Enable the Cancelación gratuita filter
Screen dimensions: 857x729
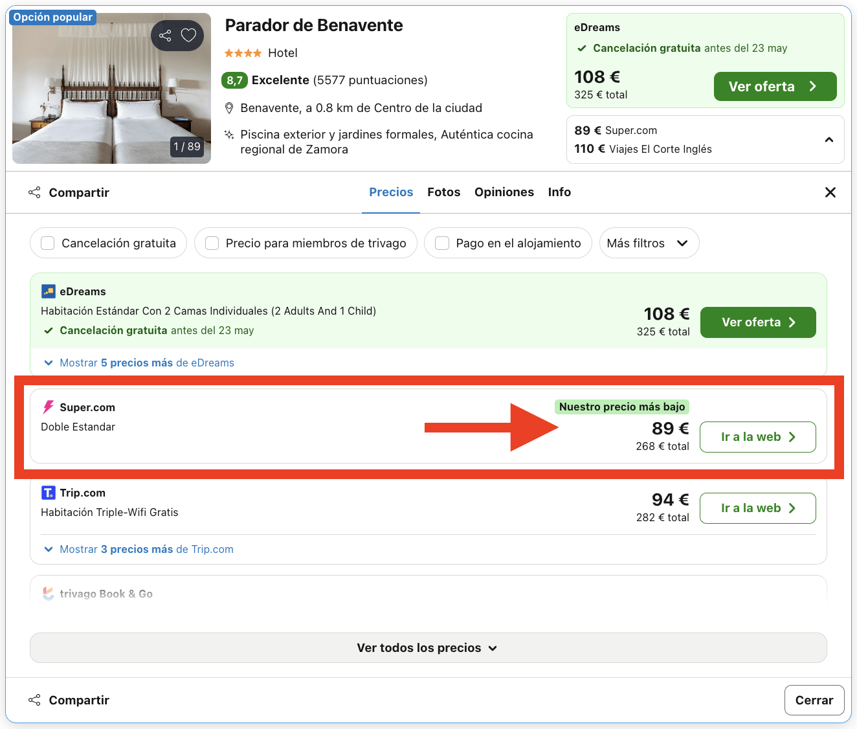pyautogui.click(x=47, y=243)
